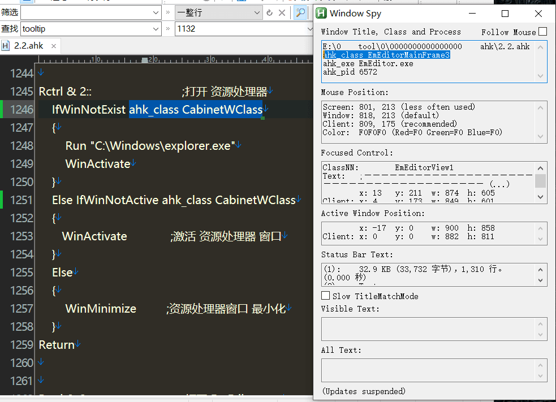
Task: Open the find 'tooltip' dropdown
Action: click(156, 28)
